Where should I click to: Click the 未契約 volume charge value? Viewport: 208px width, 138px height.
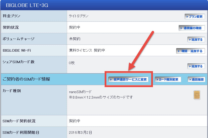tap(75, 39)
